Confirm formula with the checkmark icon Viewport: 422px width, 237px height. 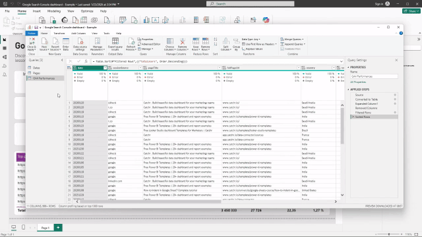point(78,61)
